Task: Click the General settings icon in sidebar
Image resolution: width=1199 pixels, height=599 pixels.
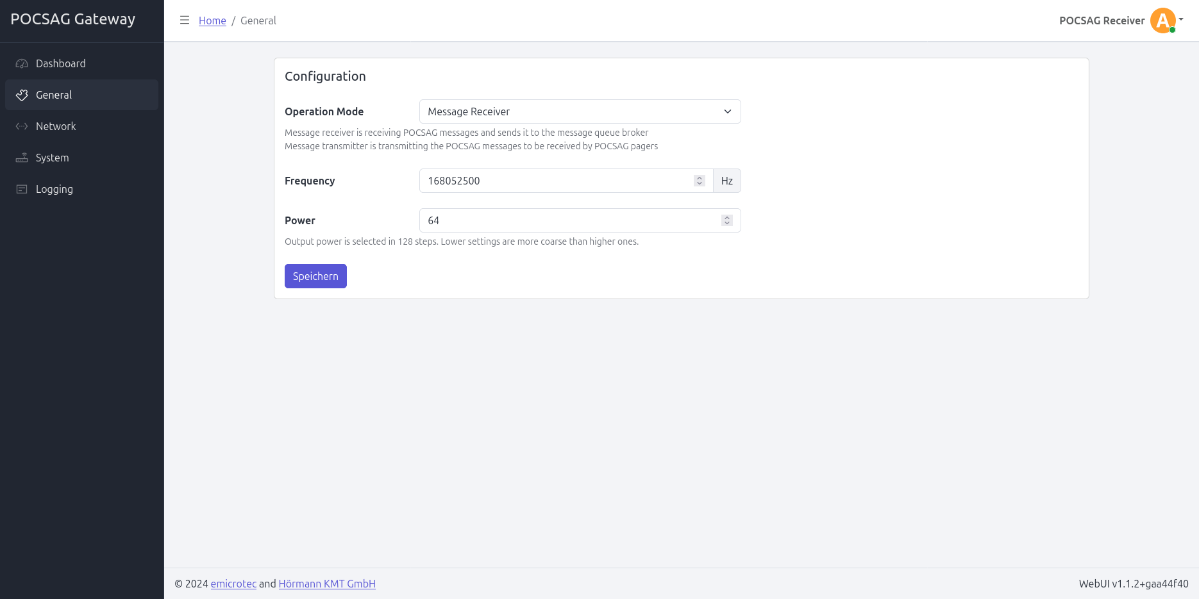Action: coord(22,95)
